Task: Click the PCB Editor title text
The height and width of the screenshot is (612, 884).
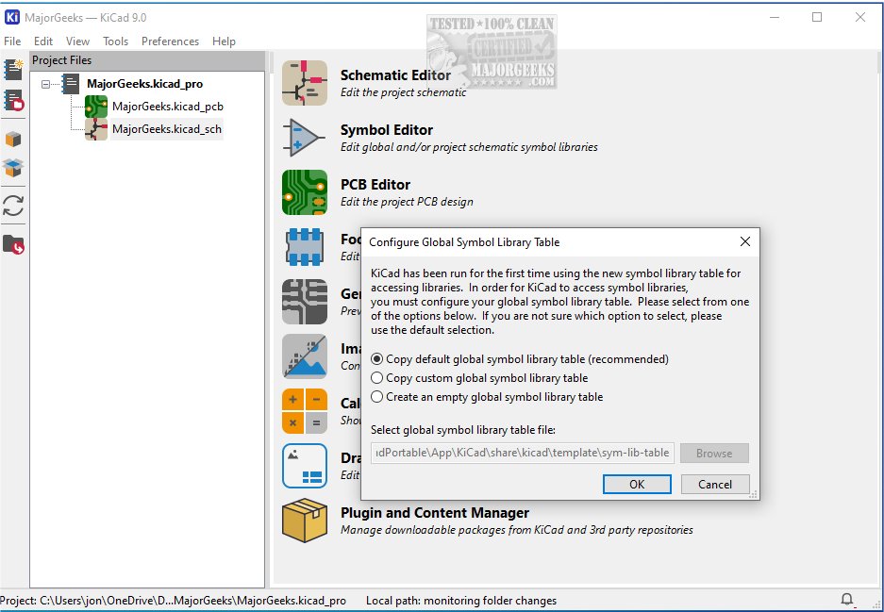Action: click(x=375, y=185)
